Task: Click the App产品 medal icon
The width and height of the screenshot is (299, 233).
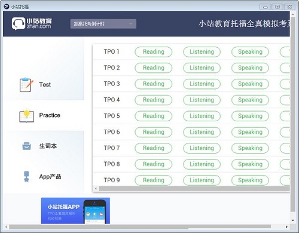Action: 26,177
